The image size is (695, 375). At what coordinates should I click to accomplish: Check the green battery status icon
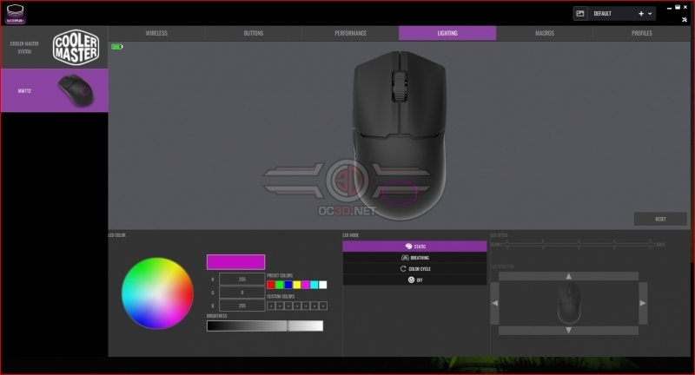click(x=117, y=47)
